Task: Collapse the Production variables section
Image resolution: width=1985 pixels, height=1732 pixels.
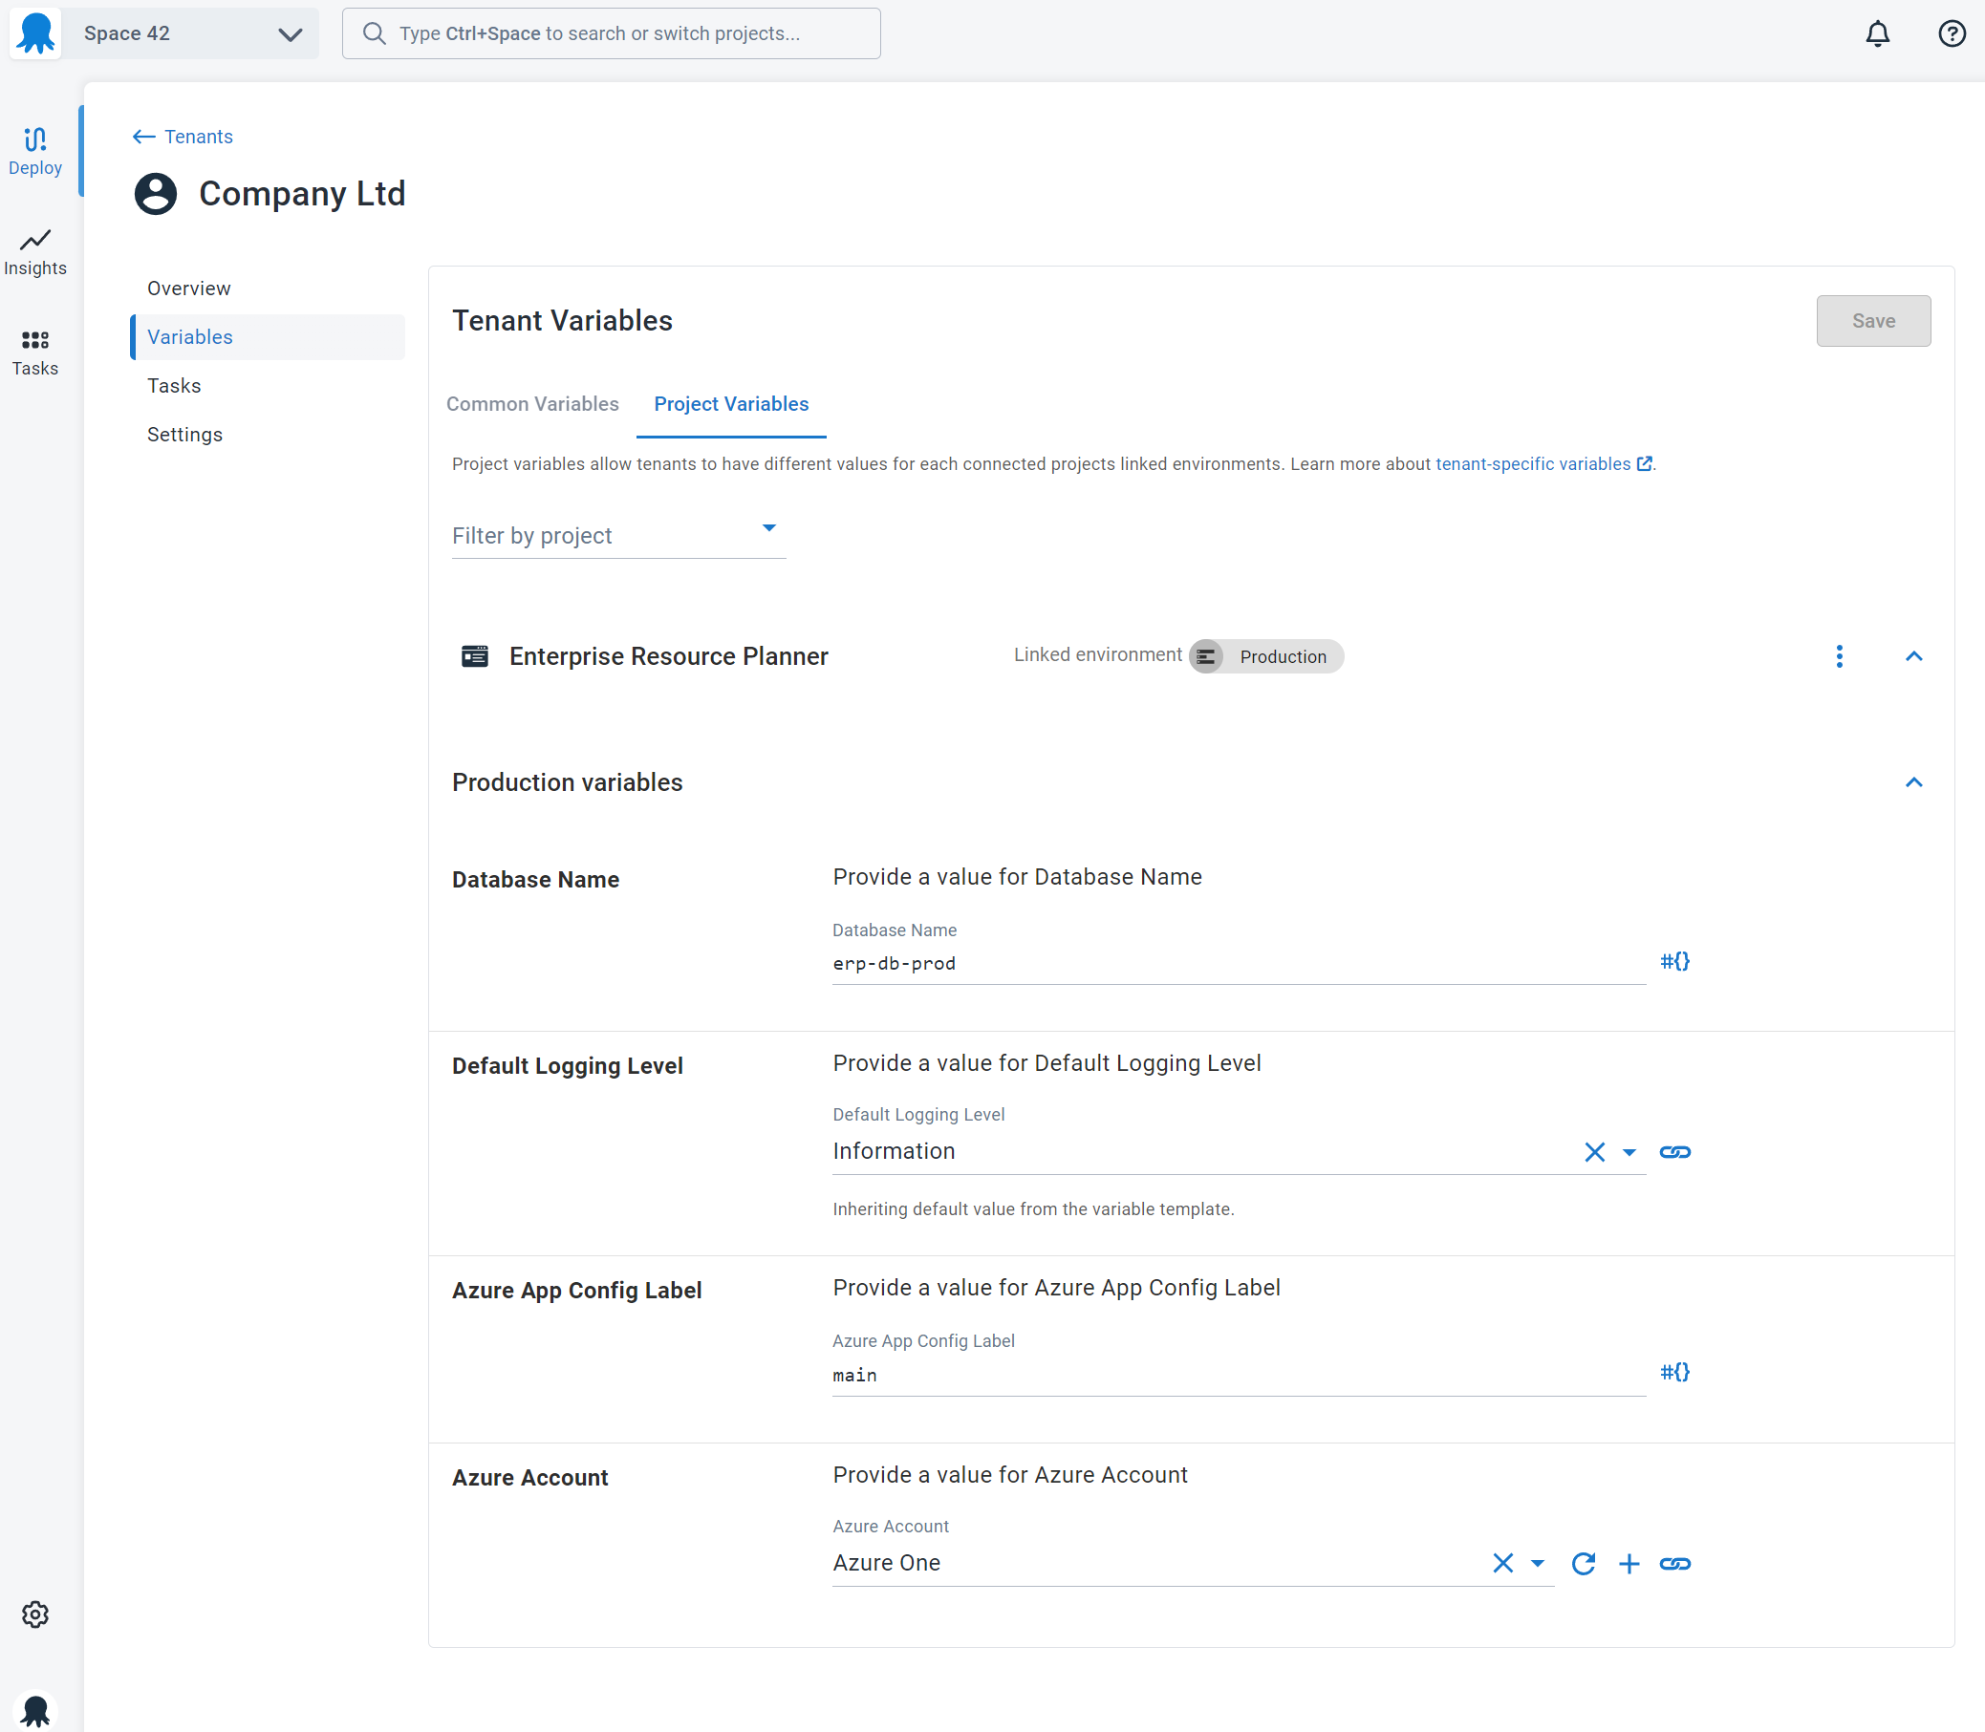Action: click(x=1913, y=781)
